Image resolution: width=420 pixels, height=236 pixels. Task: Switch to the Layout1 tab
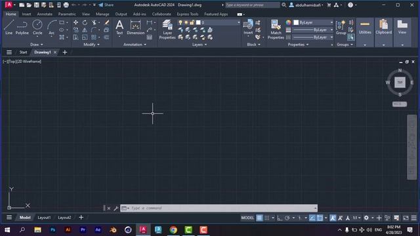[x=44, y=218]
